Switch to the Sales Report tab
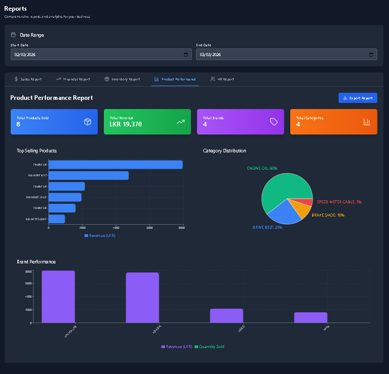 click(28, 79)
